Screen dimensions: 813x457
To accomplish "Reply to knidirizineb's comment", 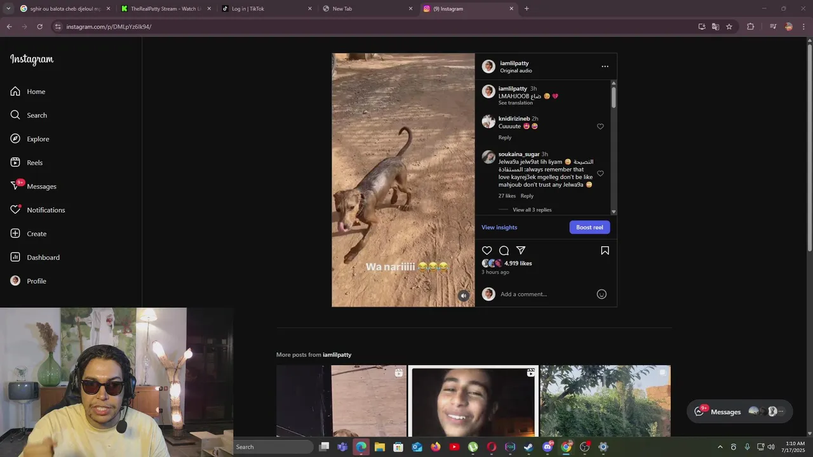I will coord(505,138).
